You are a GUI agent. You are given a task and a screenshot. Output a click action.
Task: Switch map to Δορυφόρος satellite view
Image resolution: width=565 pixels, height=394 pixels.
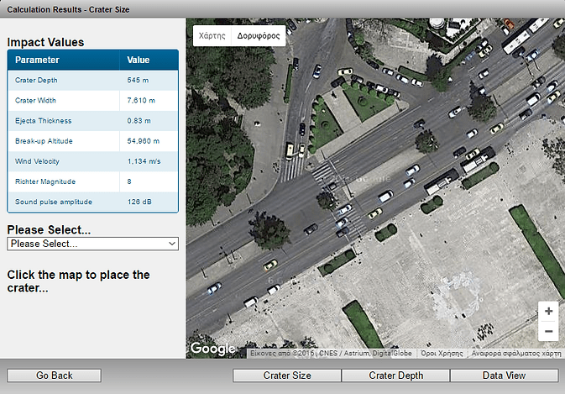(x=259, y=35)
